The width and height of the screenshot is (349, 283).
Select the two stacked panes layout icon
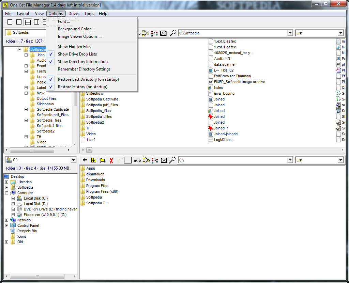[x=28, y=22]
